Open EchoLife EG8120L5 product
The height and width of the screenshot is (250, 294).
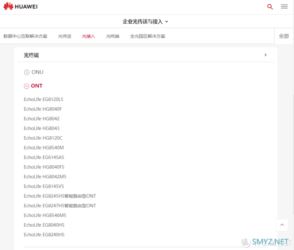pyautogui.click(x=44, y=99)
